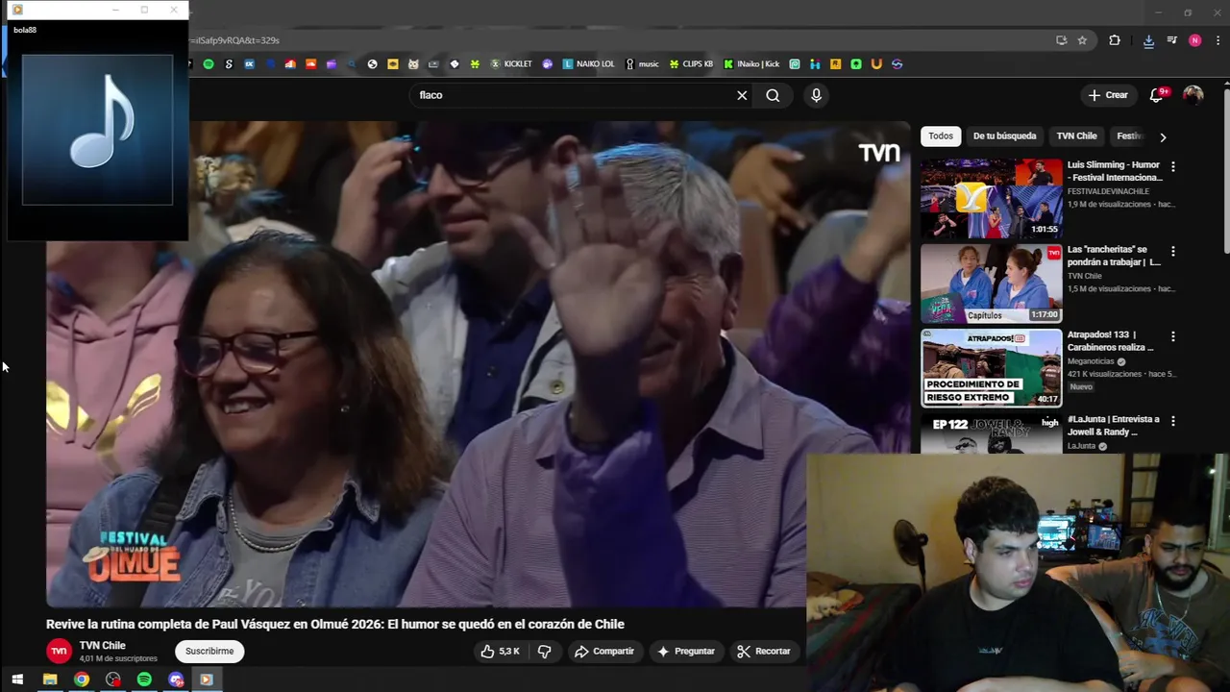The height and width of the screenshot is (692, 1230).
Task: Open the Chrome profile N avatar
Action: [1194, 40]
